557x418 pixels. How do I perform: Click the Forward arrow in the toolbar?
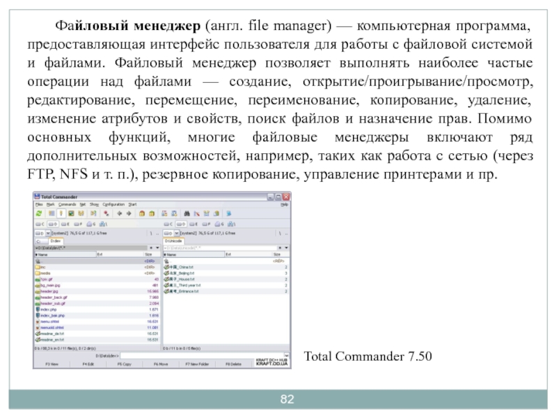point(128,214)
